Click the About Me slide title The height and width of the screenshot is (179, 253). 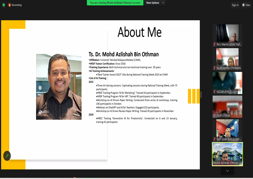[x=139, y=32]
